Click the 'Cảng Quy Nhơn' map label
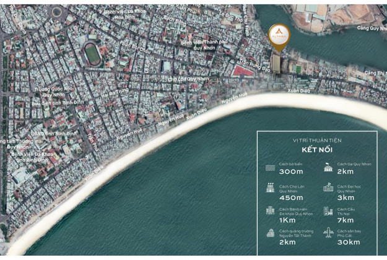387x260 pixels. point(372,28)
